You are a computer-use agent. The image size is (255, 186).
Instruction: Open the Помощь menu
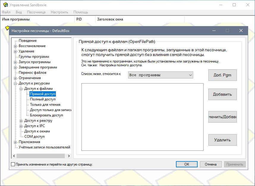tap(81, 12)
